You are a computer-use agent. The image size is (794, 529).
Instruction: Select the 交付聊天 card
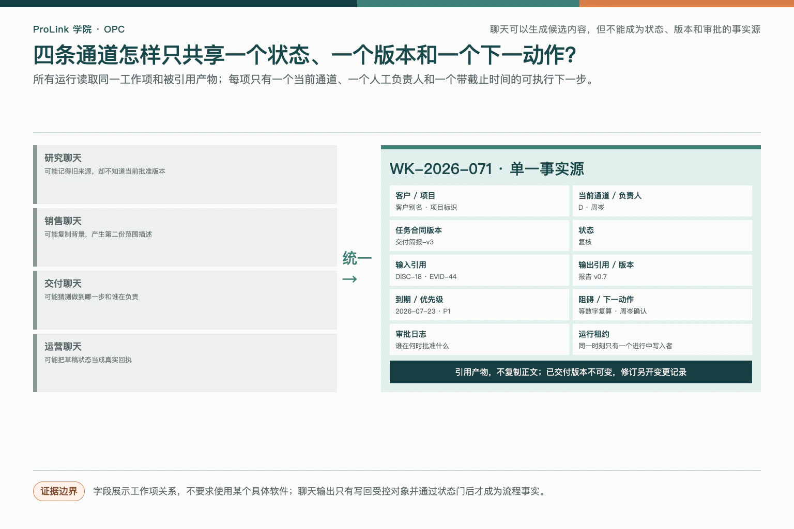click(185, 300)
